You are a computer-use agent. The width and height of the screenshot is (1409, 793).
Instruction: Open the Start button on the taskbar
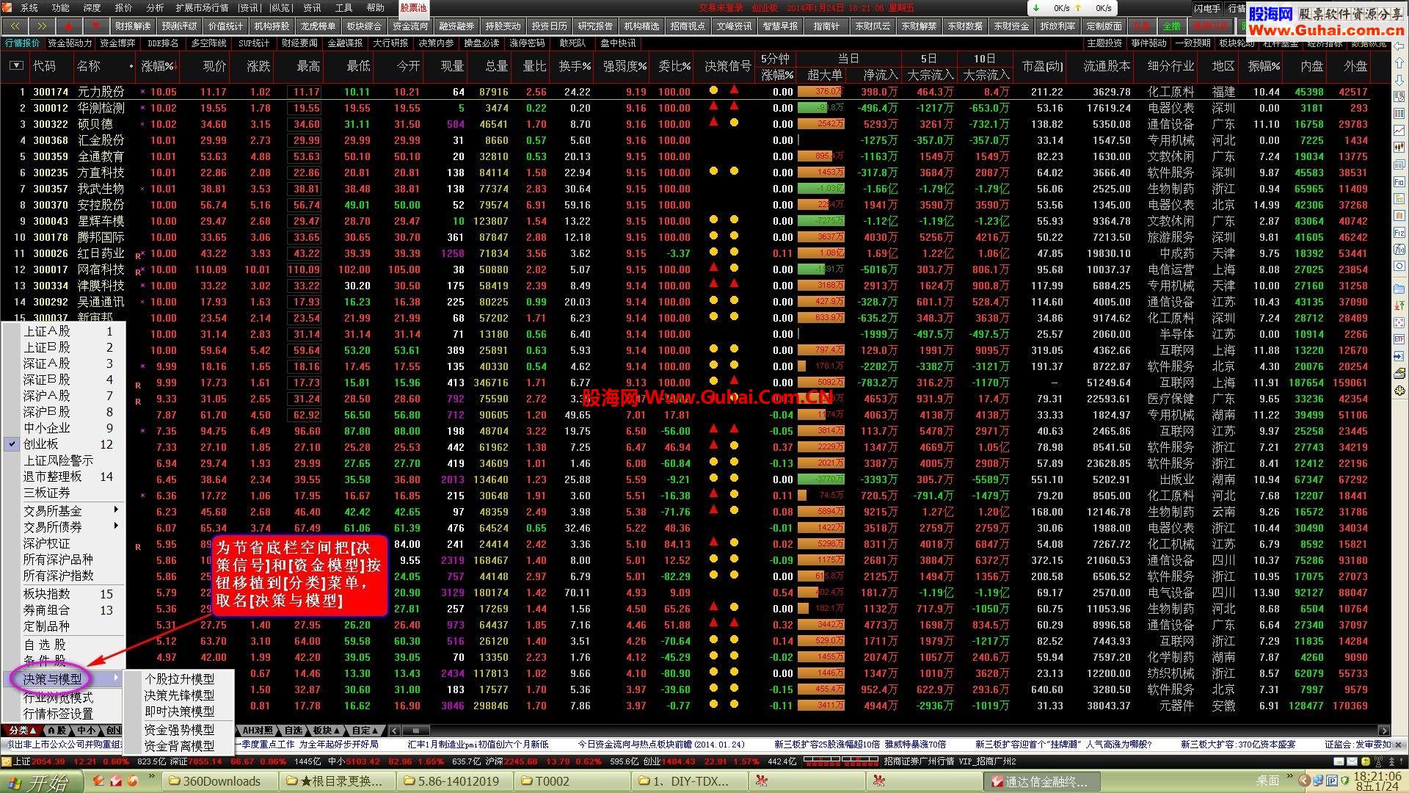click(x=40, y=782)
